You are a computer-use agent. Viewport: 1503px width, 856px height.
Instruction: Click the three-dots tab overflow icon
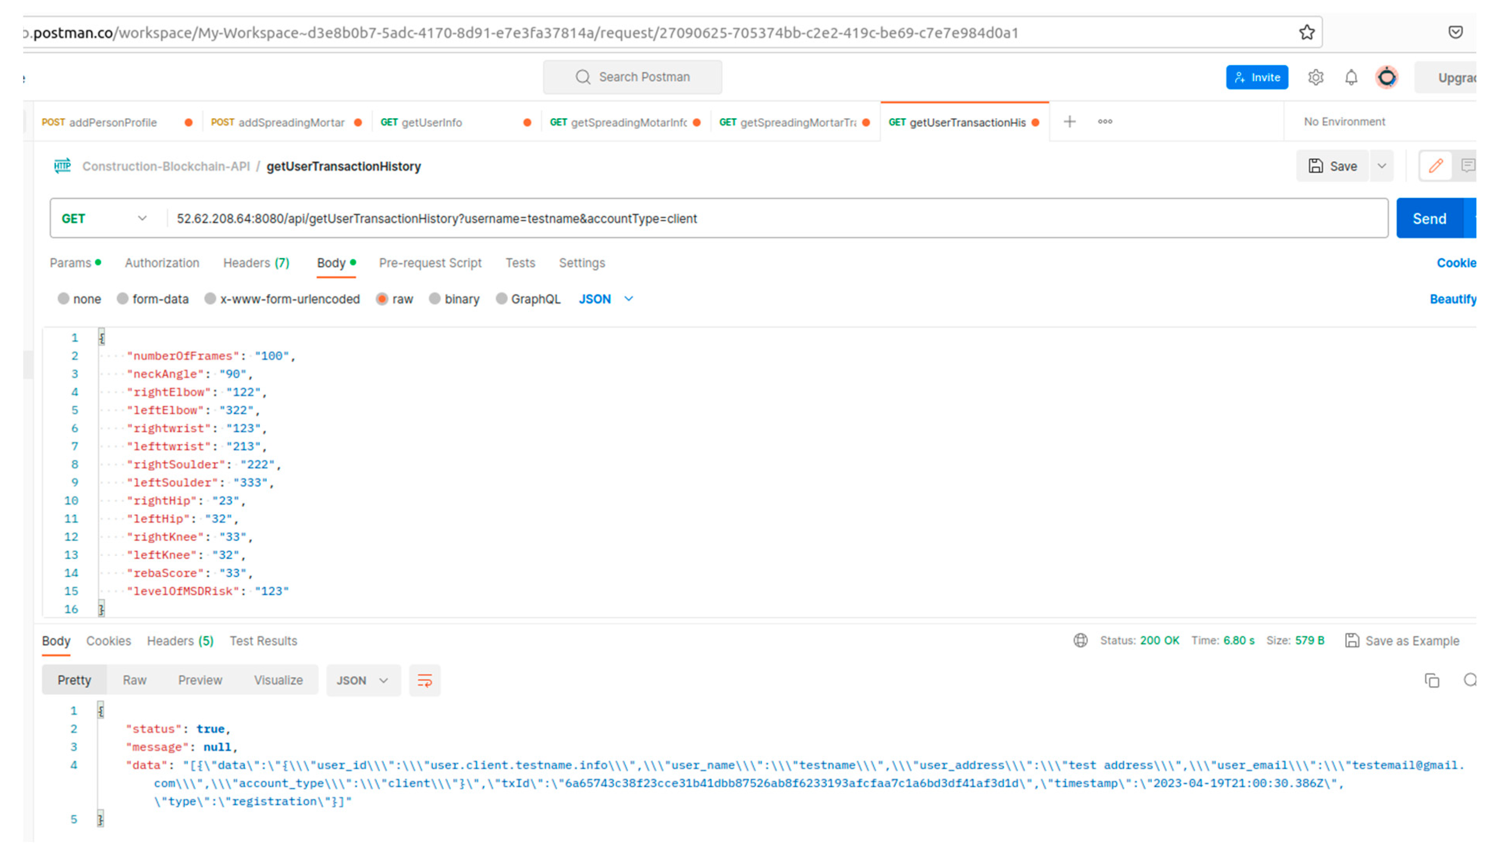(1105, 122)
